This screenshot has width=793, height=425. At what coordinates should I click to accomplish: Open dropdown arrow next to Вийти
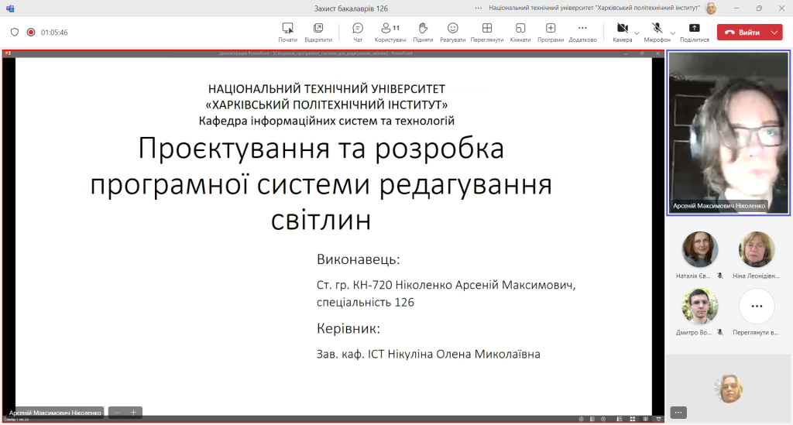point(775,33)
